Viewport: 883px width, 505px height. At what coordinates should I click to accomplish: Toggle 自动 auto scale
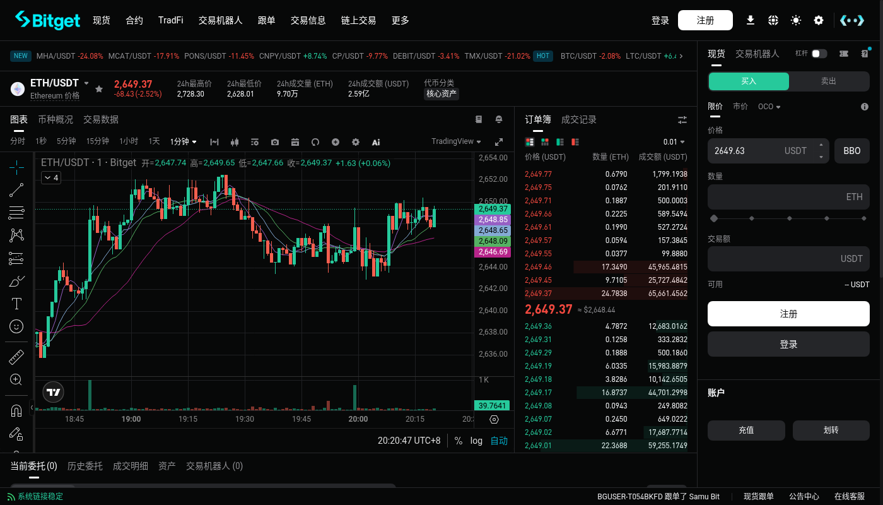pos(499,441)
